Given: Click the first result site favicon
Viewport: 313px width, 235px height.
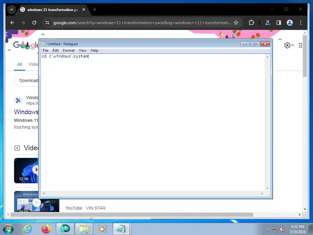Looking at the screenshot, I should click(x=18, y=100).
